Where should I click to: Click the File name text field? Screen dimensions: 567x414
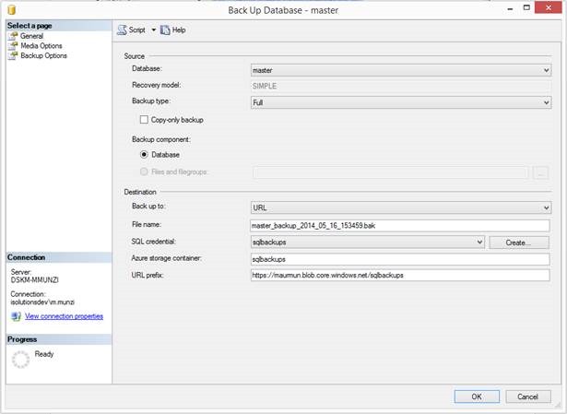click(399, 225)
